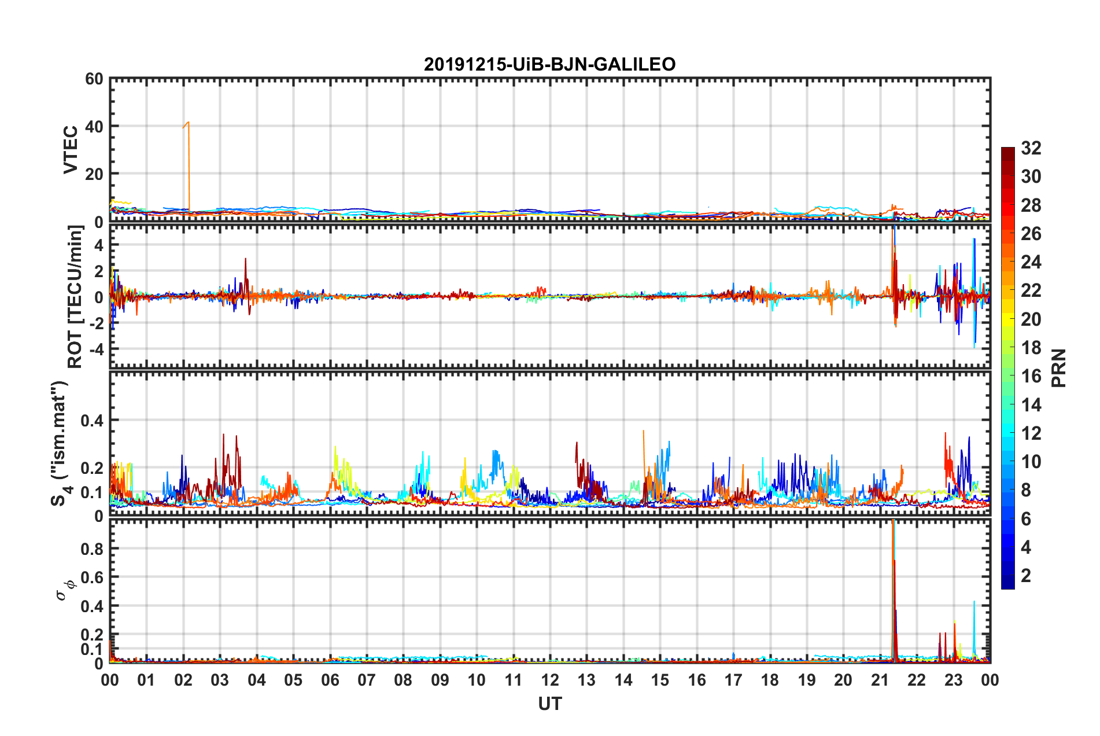Click the "15" hour tick label

coord(660,680)
